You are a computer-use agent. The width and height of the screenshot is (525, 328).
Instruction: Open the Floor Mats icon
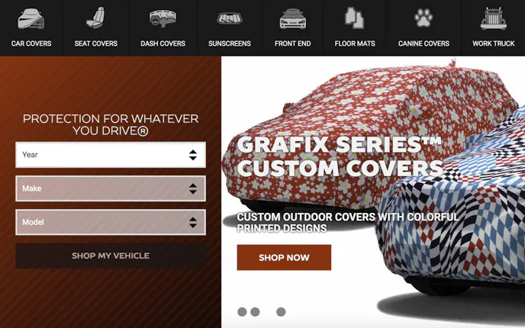click(x=354, y=18)
